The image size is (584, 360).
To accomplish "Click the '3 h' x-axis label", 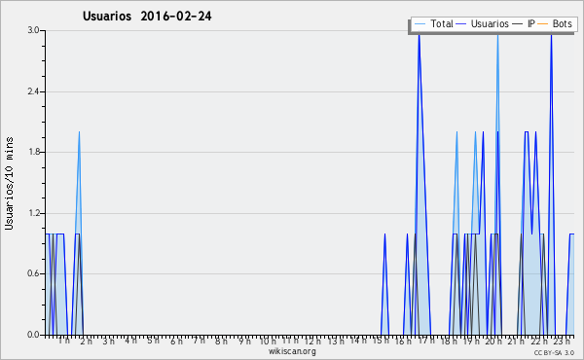I will coord(108,341).
